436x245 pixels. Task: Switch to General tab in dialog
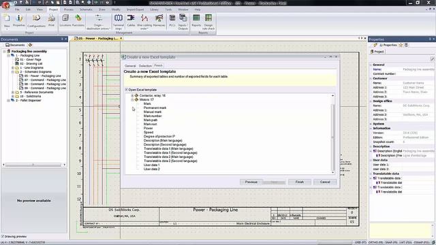(x=130, y=66)
